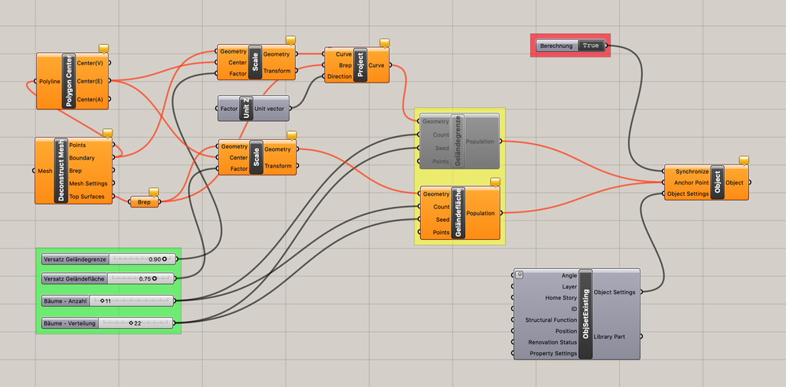Select the Project name bar
This screenshot has height=387, width=786.
[360, 65]
